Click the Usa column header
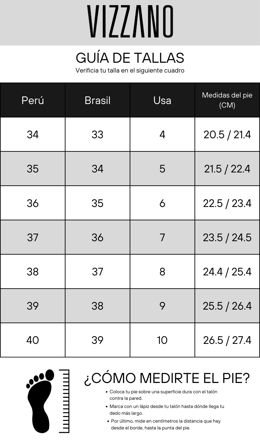Screen dimensions: 260x440 (162, 100)
